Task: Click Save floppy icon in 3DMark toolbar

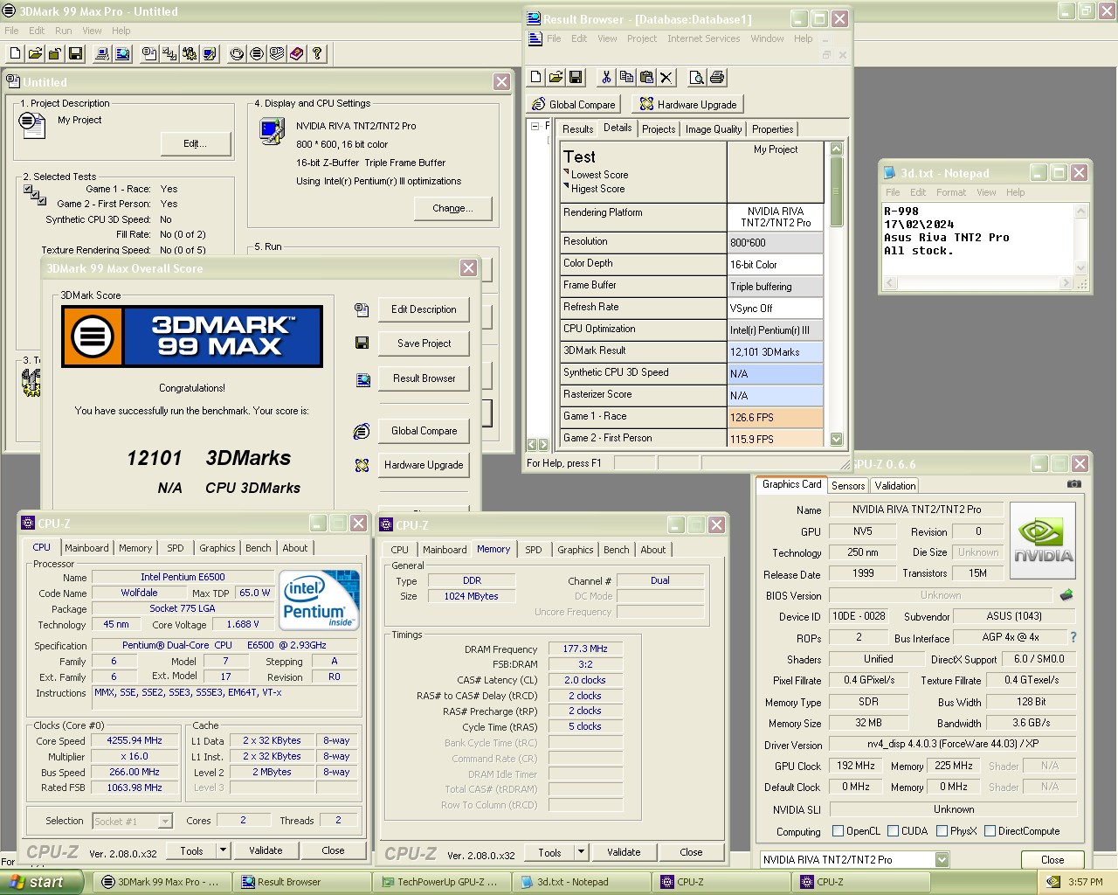Action: 76,53
